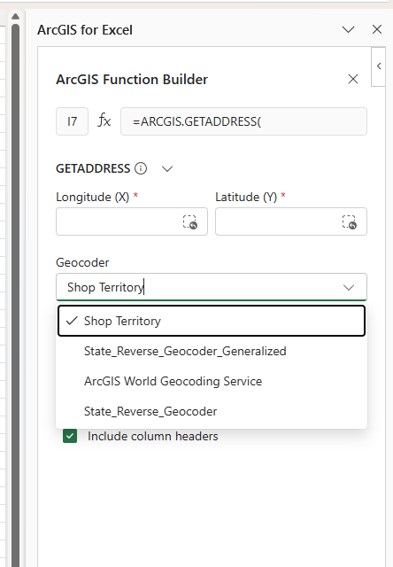This screenshot has width=393, height=567.
Task: Click the formula box with =ARCGIS.GETADDRESS(
Action: (243, 121)
